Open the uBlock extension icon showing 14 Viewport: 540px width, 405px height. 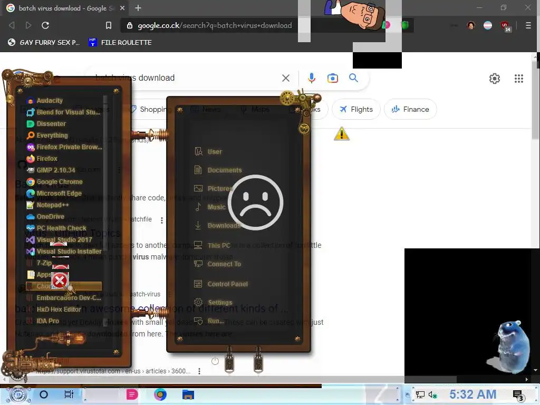tap(506, 26)
